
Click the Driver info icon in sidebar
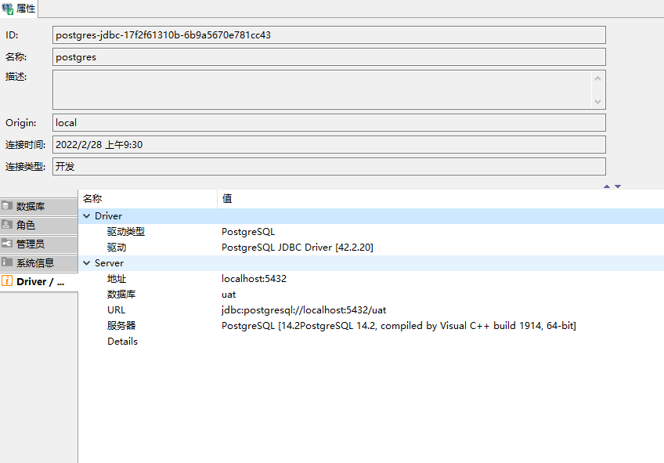7,280
